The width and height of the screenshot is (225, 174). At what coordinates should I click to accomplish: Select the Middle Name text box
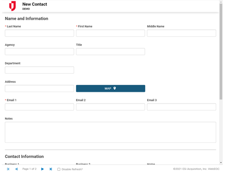(181, 33)
